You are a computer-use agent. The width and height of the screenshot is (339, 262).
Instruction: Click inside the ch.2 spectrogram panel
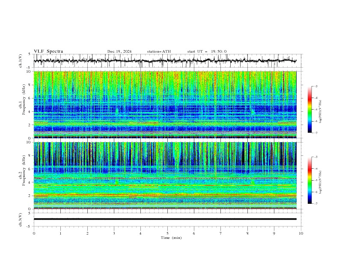(x=165, y=176)
